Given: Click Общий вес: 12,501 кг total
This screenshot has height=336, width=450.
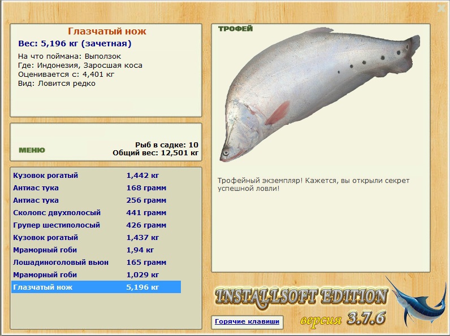Looking at the screenshot, I should coord(155,153).
